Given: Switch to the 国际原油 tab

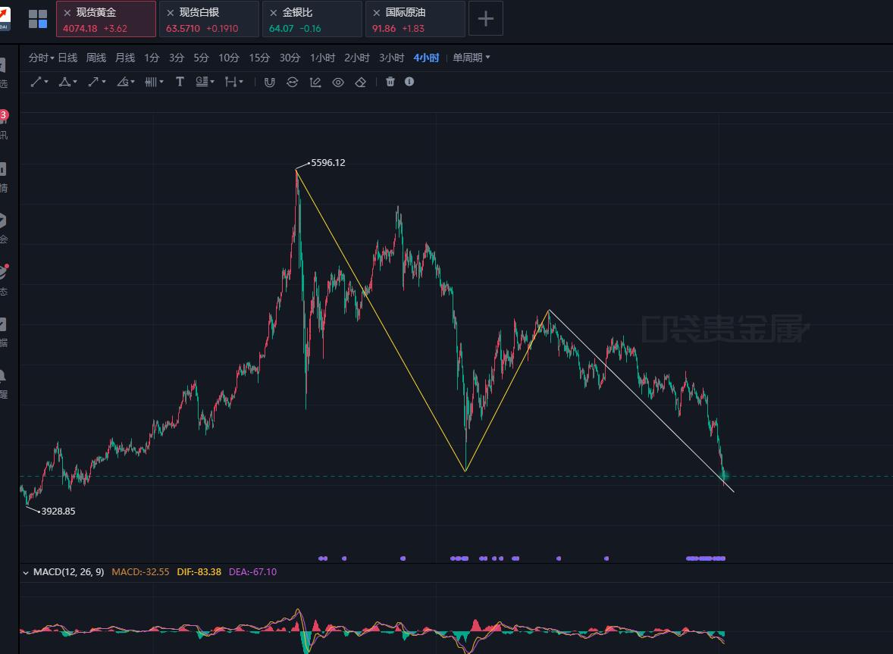Looking at the screenshot, I should click(415, 19).
